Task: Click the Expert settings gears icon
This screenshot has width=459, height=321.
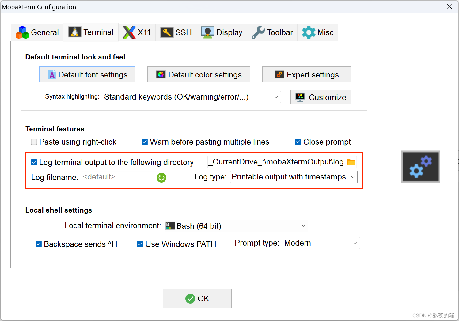Action: coord(279,74)
